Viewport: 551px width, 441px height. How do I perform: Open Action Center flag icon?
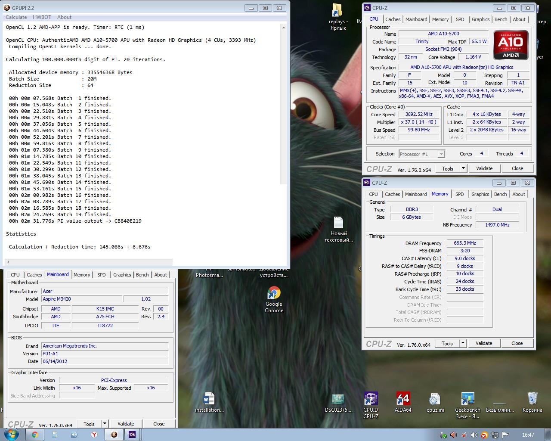pos(505,435)
